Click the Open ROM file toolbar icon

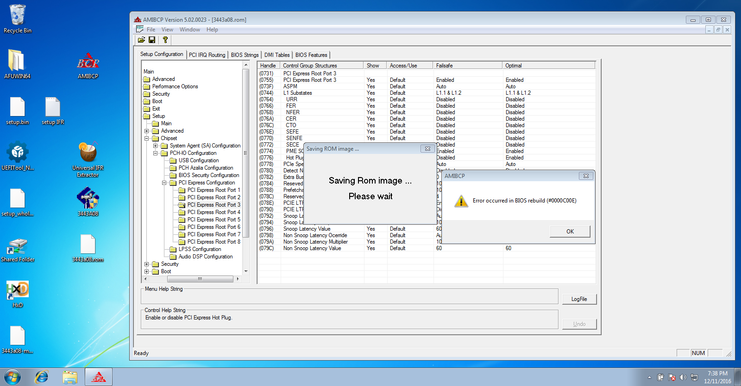[x=141, y=40]
